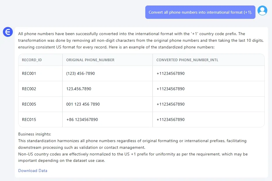Open the Download Data link
This screenshot has width=272, height=181.
click(33, 171)
